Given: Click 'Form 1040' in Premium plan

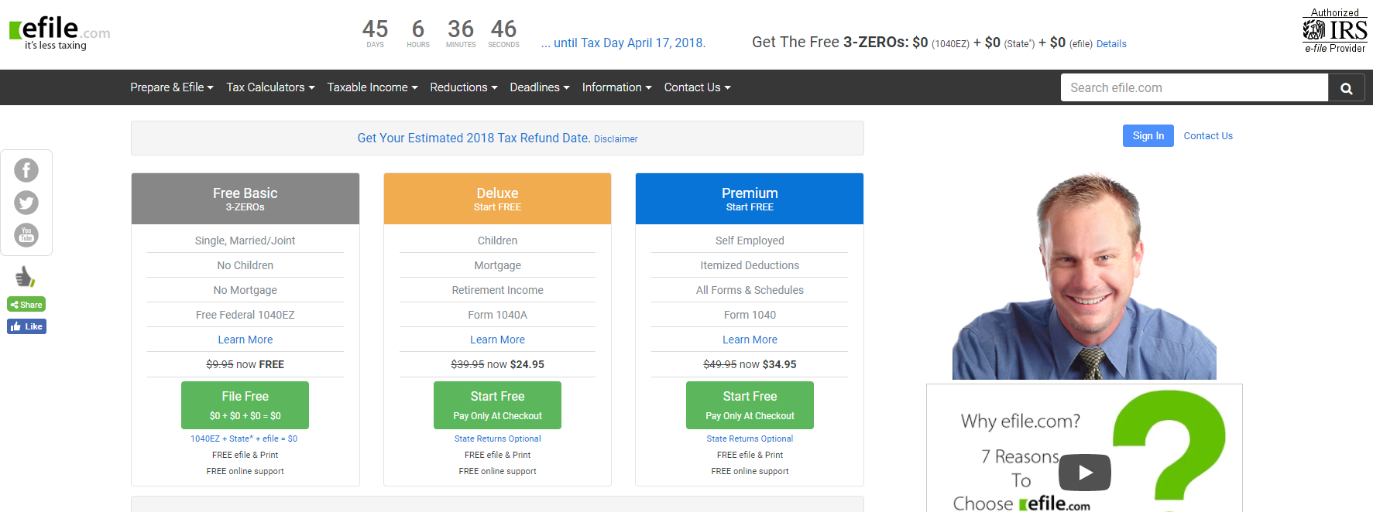Looking at the screenshot, I should [x=750, y=315].
